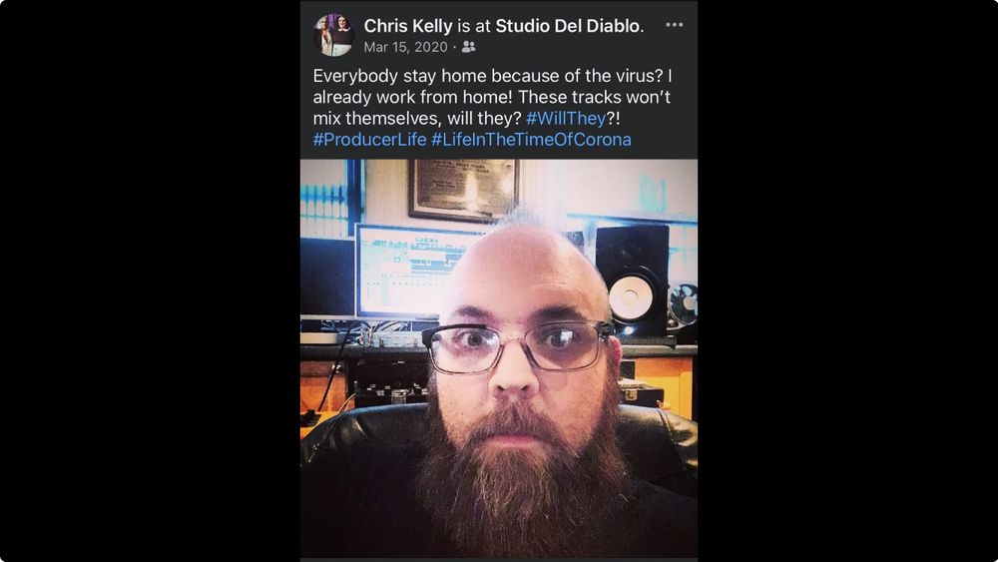Open Chris Kelly's profile picture avatar
This screenshot has height=562, width=998.
tap(333, 34)
